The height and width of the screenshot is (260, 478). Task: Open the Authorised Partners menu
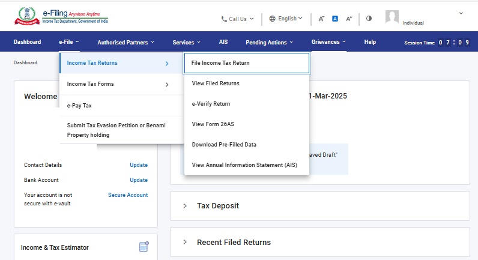tap(126, 43)
